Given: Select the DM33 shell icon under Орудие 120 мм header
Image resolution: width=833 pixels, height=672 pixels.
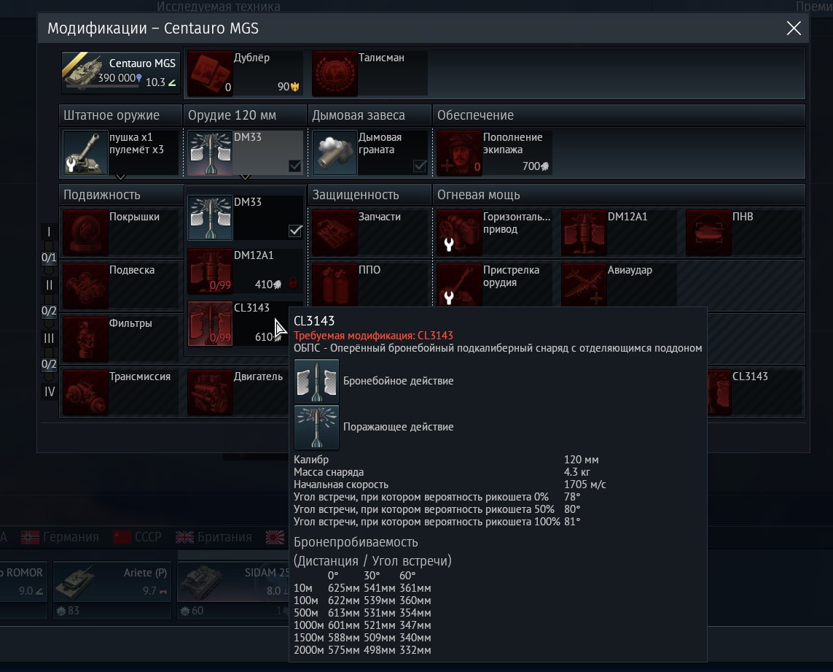Looking at the screenshot, I should pyautogui.click(x=210, y=152).
